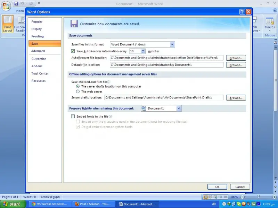Click the orange round icon in the system tray
This screenshot has height=208, width=278.
pos(244,204)
